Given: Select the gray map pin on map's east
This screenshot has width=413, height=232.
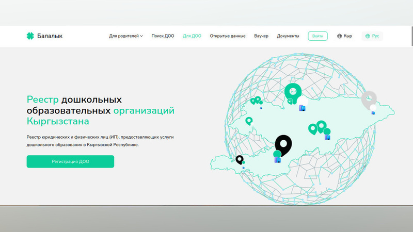Looking at the screenshot, I should coord(369,99).
